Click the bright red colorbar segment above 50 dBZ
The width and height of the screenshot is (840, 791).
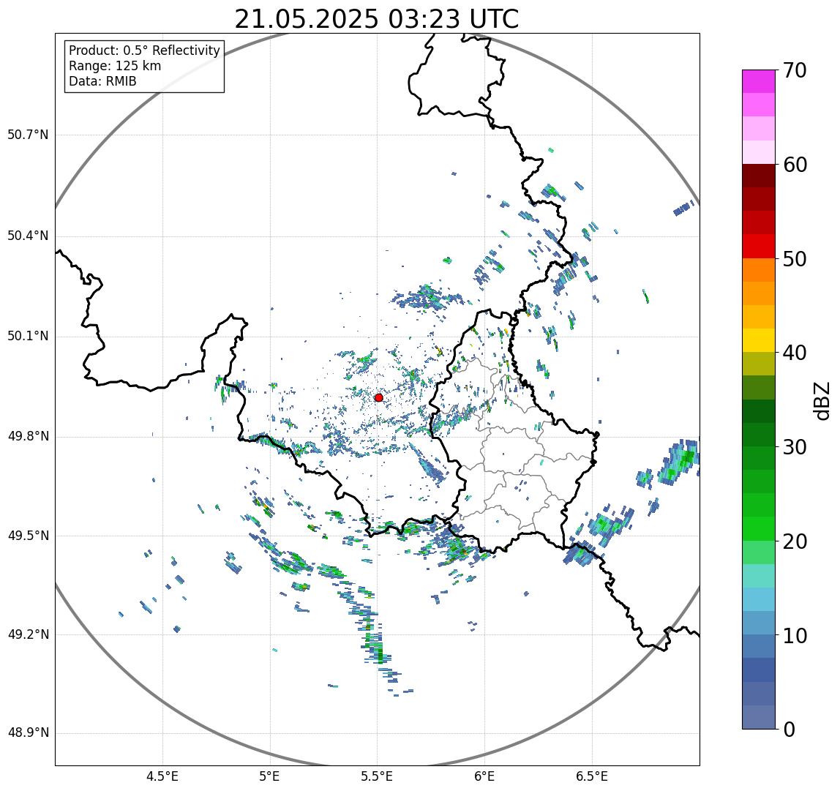pyautogui.click(x=759, y=247)
